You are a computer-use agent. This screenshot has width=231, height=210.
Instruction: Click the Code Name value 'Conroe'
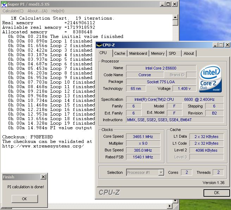(x=145, y=75)
